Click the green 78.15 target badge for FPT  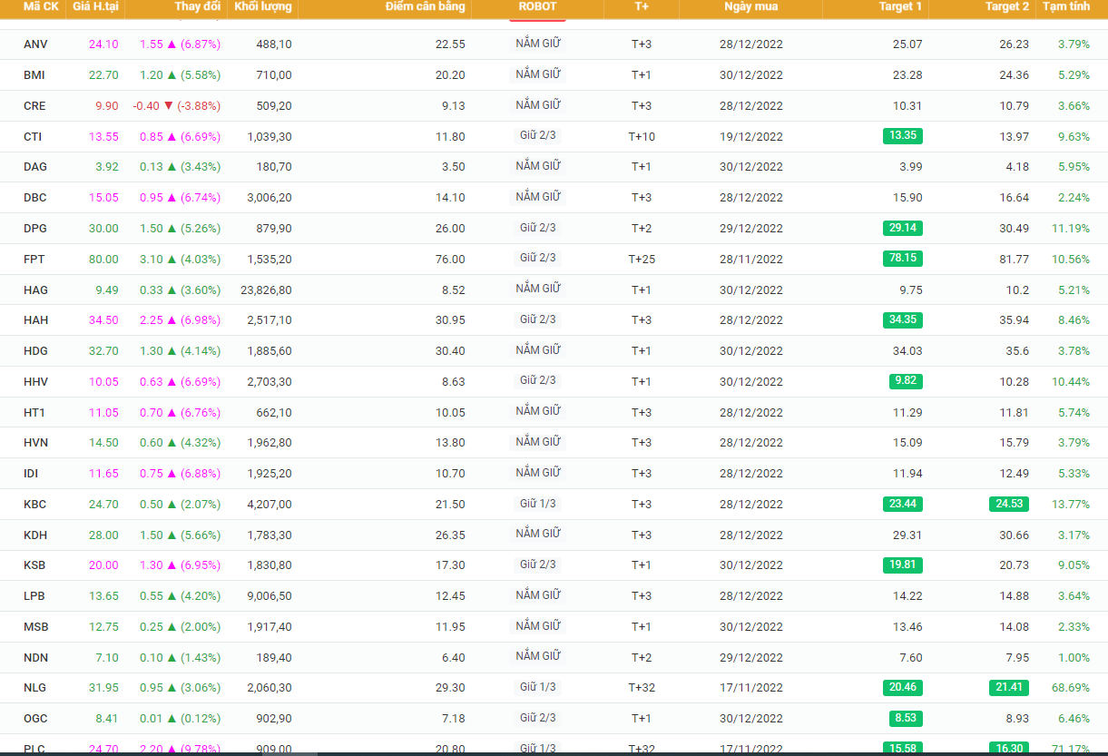[903, 259]
